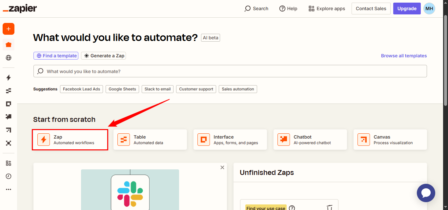The width and height of the screenshot is (448, 210).
Task: Click the 'What would you like to automate?' field
Action: pos(230,71)
